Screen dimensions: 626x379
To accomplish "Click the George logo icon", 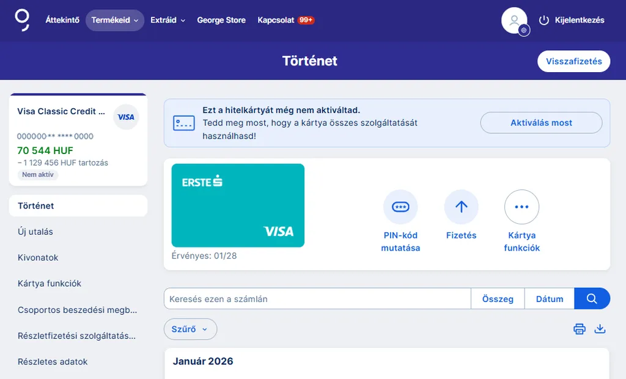I will [x=22, y=20].
